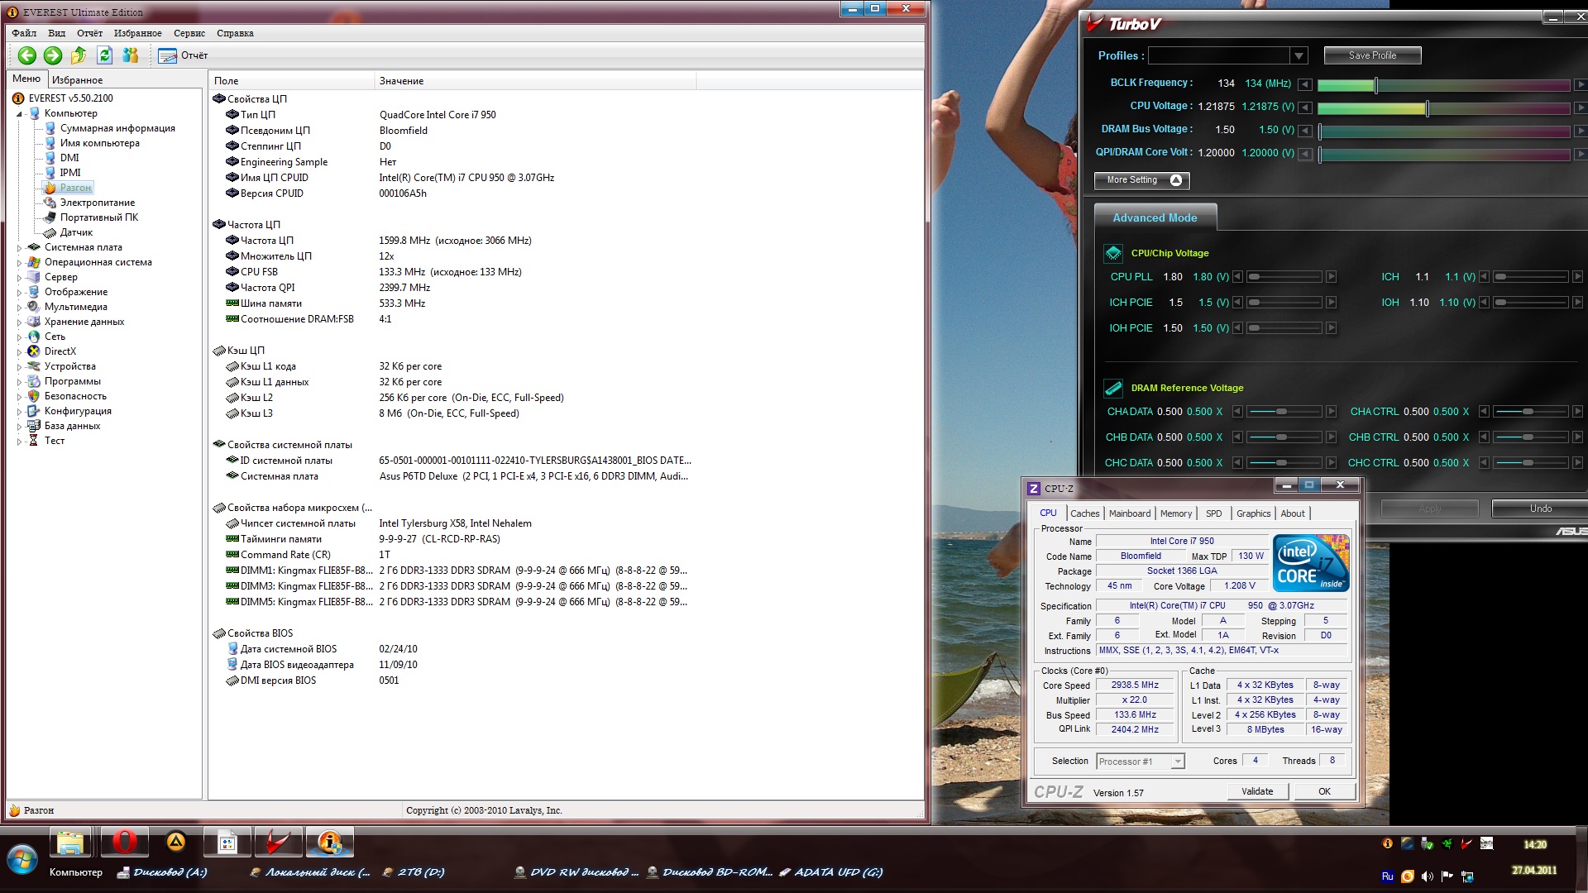Image resolution: width=1588 pixels, height=893 pixels.
Task: Click the CPU/Chip Voltage section icon
Action: (x=1113, y=253)
